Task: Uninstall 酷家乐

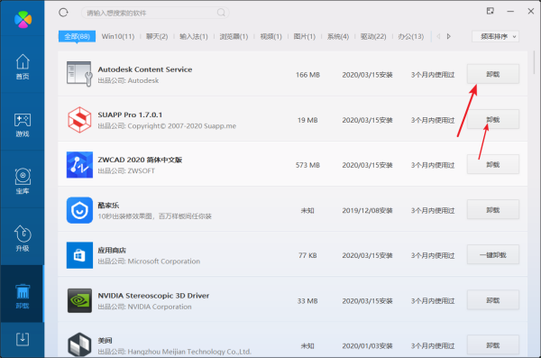Action: pos(492,209)
